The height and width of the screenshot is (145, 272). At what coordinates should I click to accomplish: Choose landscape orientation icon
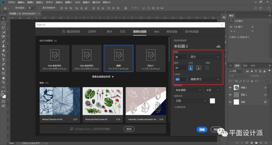click(x=198, y=68)
